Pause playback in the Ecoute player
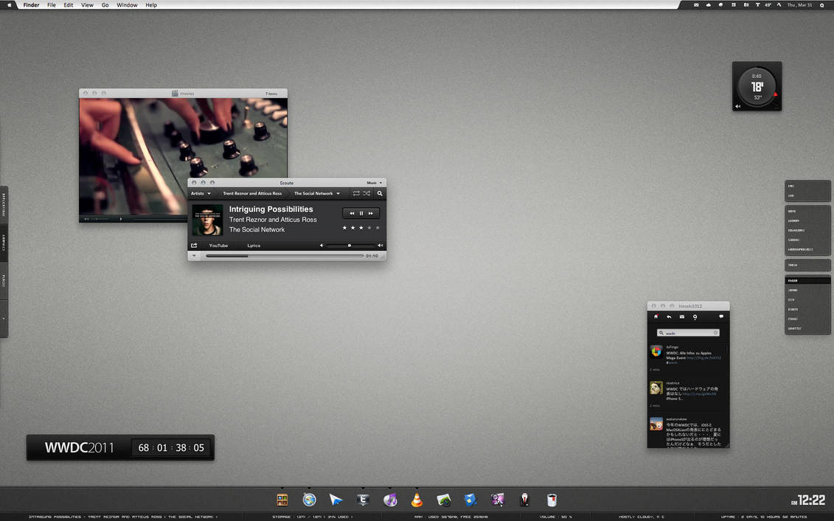The height and width of the screenshot is (521, 834). [361, 213]
